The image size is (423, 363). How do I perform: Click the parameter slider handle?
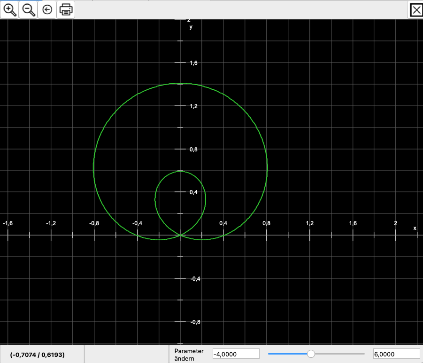(311, 354)
